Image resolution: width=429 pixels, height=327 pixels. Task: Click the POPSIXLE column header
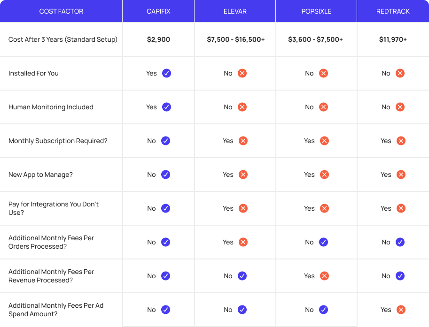pos(316,11)
